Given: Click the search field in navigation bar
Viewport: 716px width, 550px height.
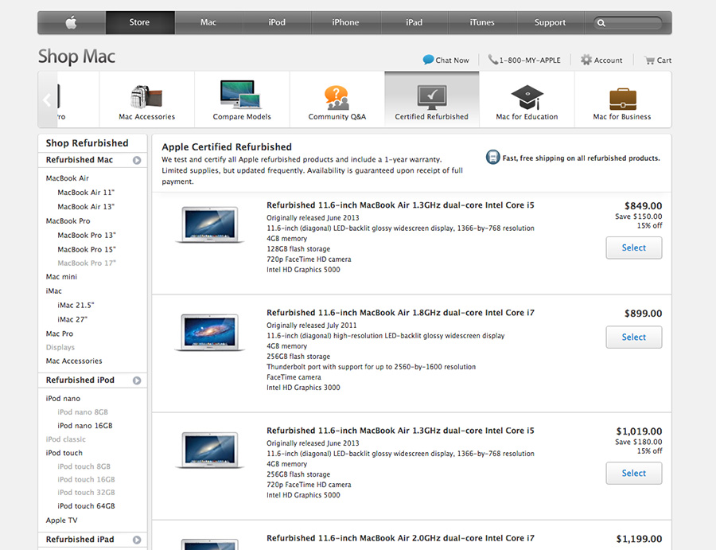Looking at the screenshot, I should [628, 22].
